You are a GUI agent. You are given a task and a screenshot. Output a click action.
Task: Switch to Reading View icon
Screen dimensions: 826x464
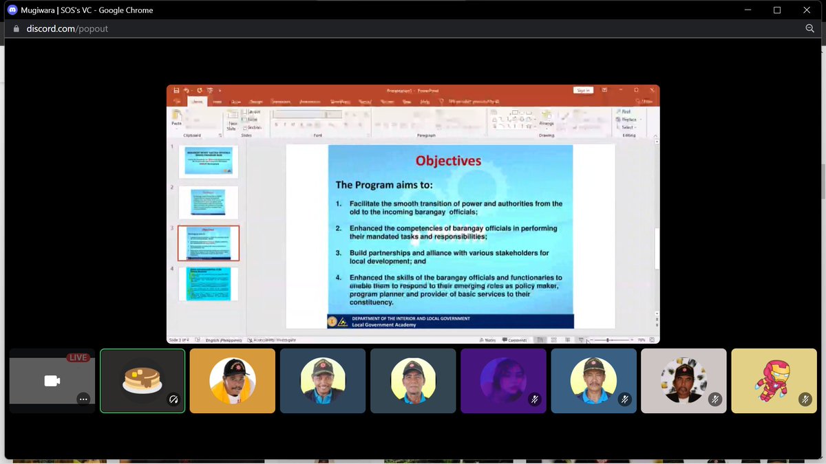pos(567,340)
